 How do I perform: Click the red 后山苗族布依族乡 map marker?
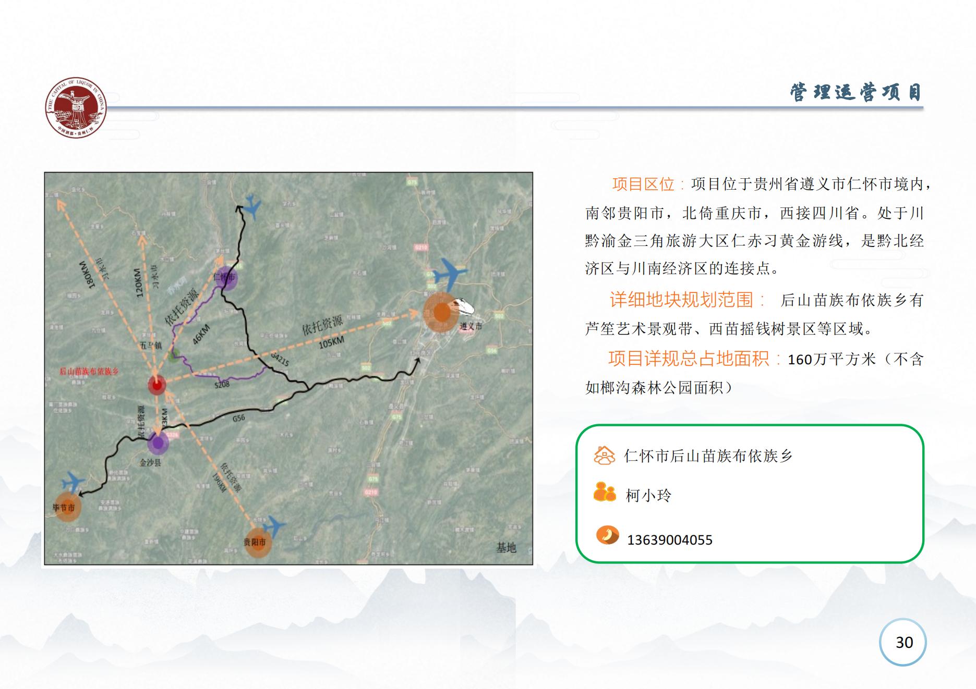pos(156,385)
